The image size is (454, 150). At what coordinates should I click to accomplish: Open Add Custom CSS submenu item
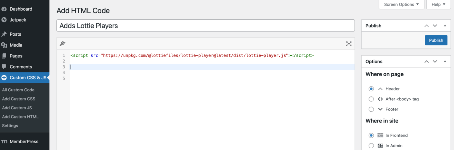19,99
